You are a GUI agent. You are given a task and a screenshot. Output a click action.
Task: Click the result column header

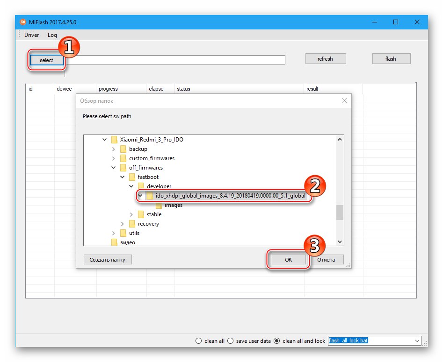334,89
